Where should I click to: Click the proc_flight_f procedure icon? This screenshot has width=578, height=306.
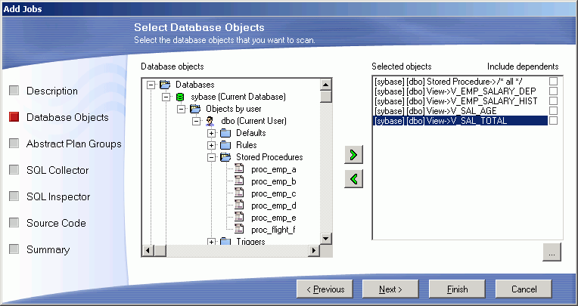(x=240, y=230)
